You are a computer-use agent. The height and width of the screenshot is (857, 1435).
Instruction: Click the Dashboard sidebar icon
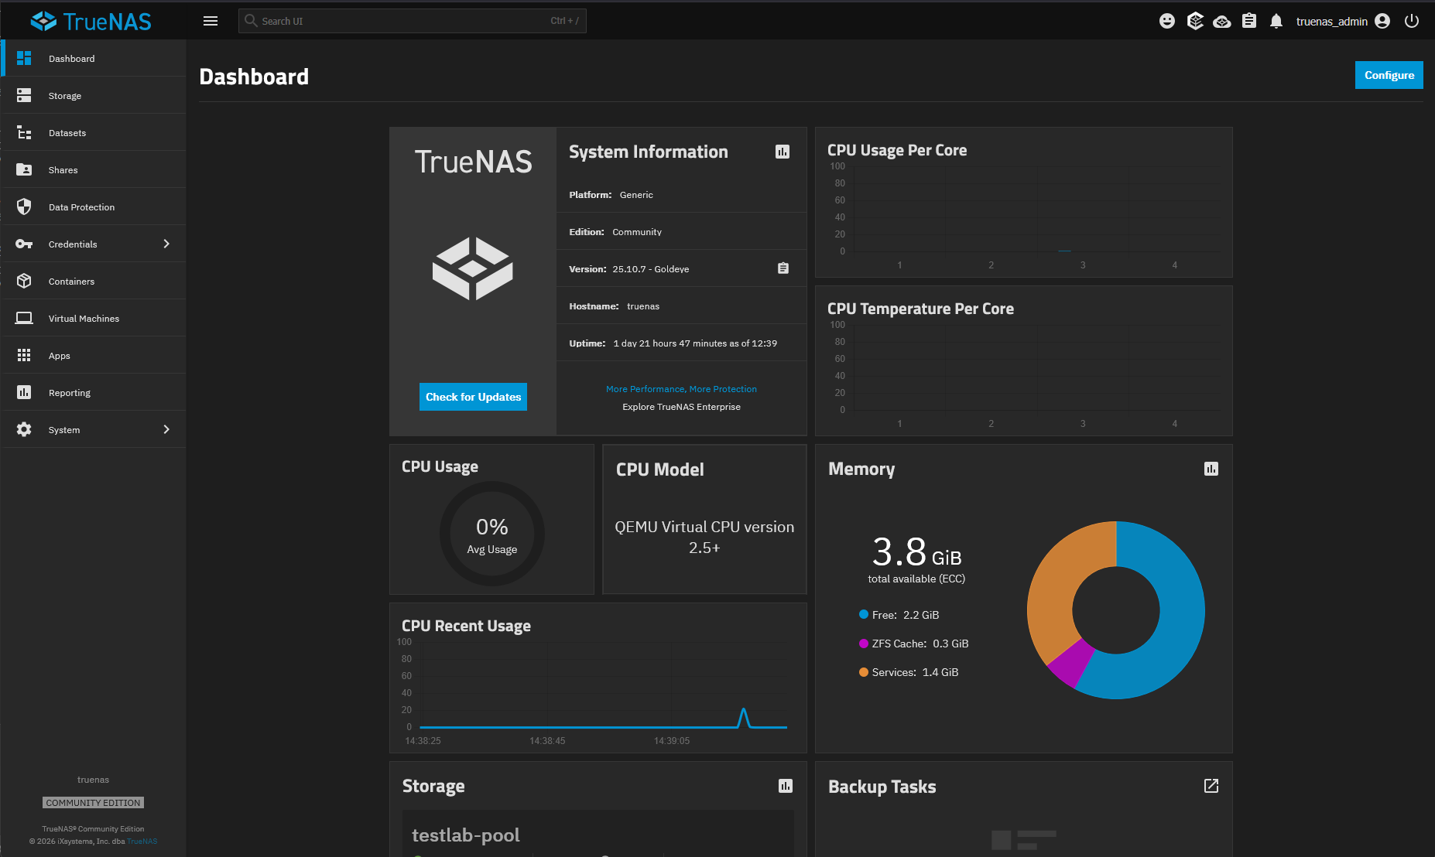tap(24, 58)
